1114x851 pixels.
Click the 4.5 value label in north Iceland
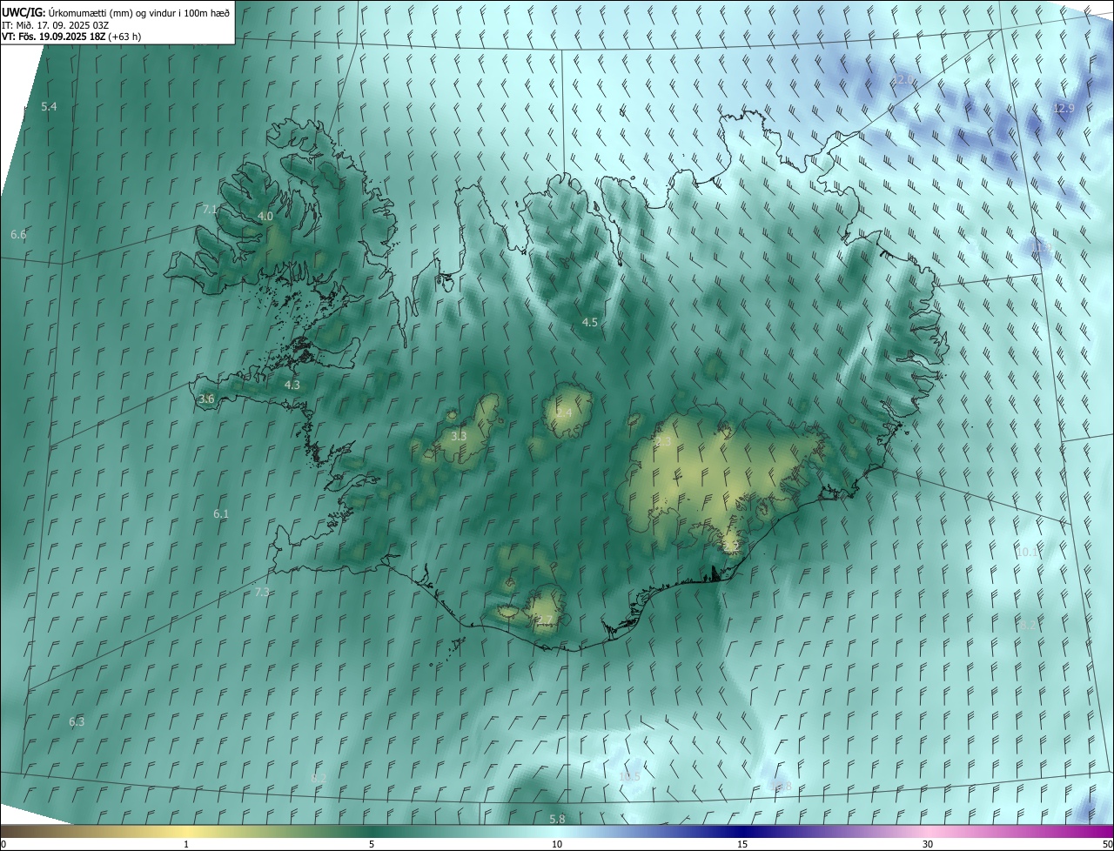click(x=589, y=323)
